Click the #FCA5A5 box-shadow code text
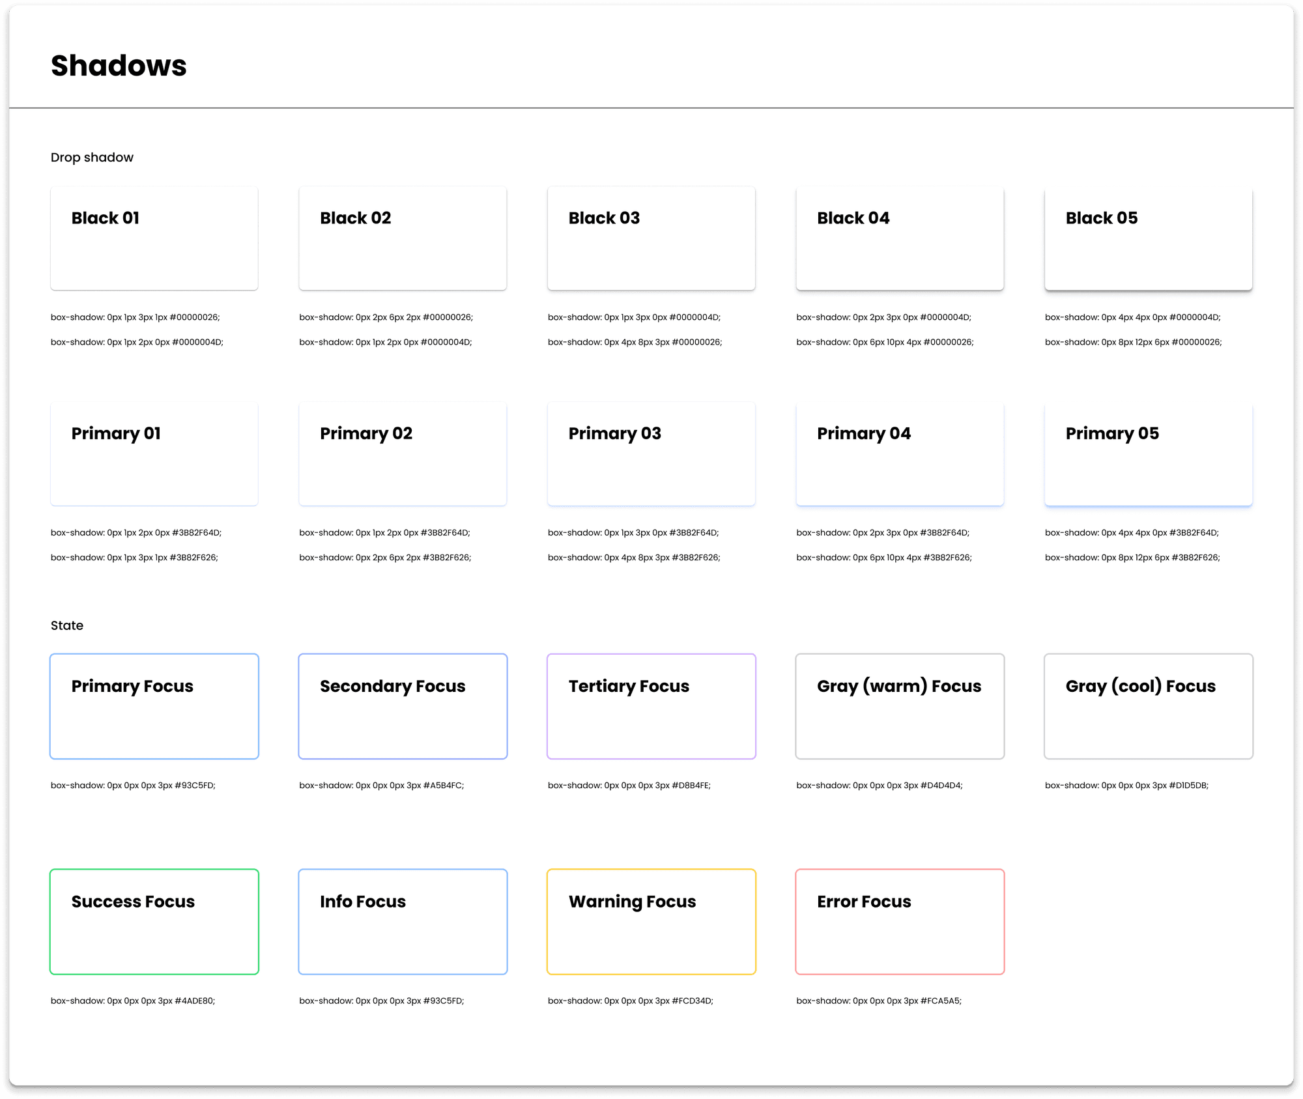Viewport: 1303px width, 1099px height. click(878, 1001)
